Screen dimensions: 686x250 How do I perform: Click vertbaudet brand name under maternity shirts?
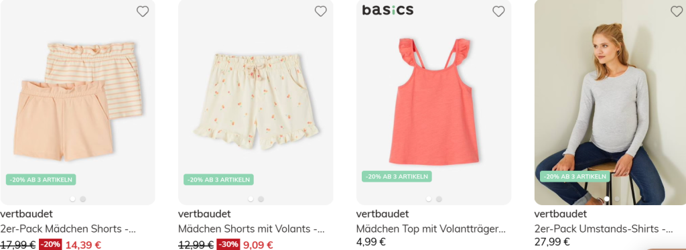tap(561, 214)
